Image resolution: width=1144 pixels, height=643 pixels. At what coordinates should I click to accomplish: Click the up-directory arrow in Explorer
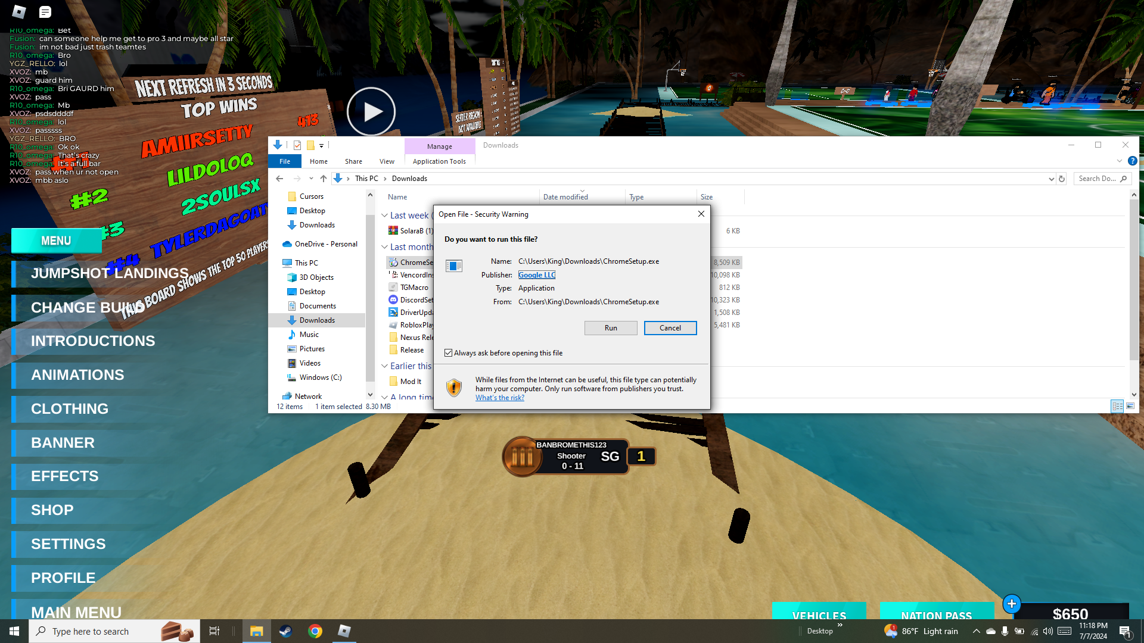click(323, 179)
